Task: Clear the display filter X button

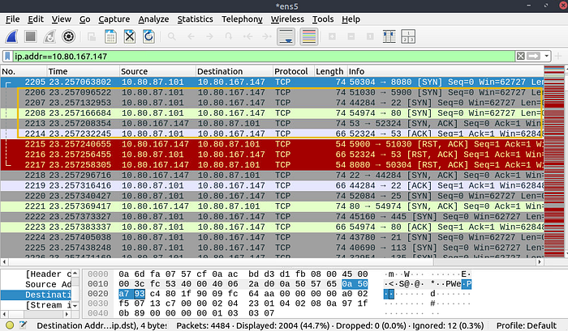Action: coord(521,57)
